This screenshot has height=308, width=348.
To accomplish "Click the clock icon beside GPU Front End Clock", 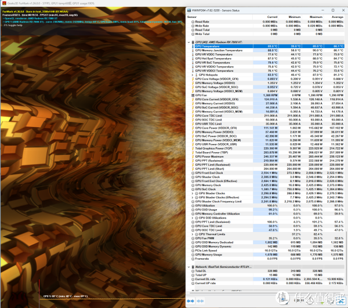I will pyautogui.click(x=193, y=173).
